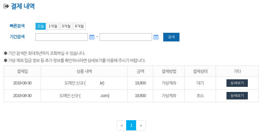
Task: Open 상세보기 for the .kr domain payment
Action: [237, 83]
